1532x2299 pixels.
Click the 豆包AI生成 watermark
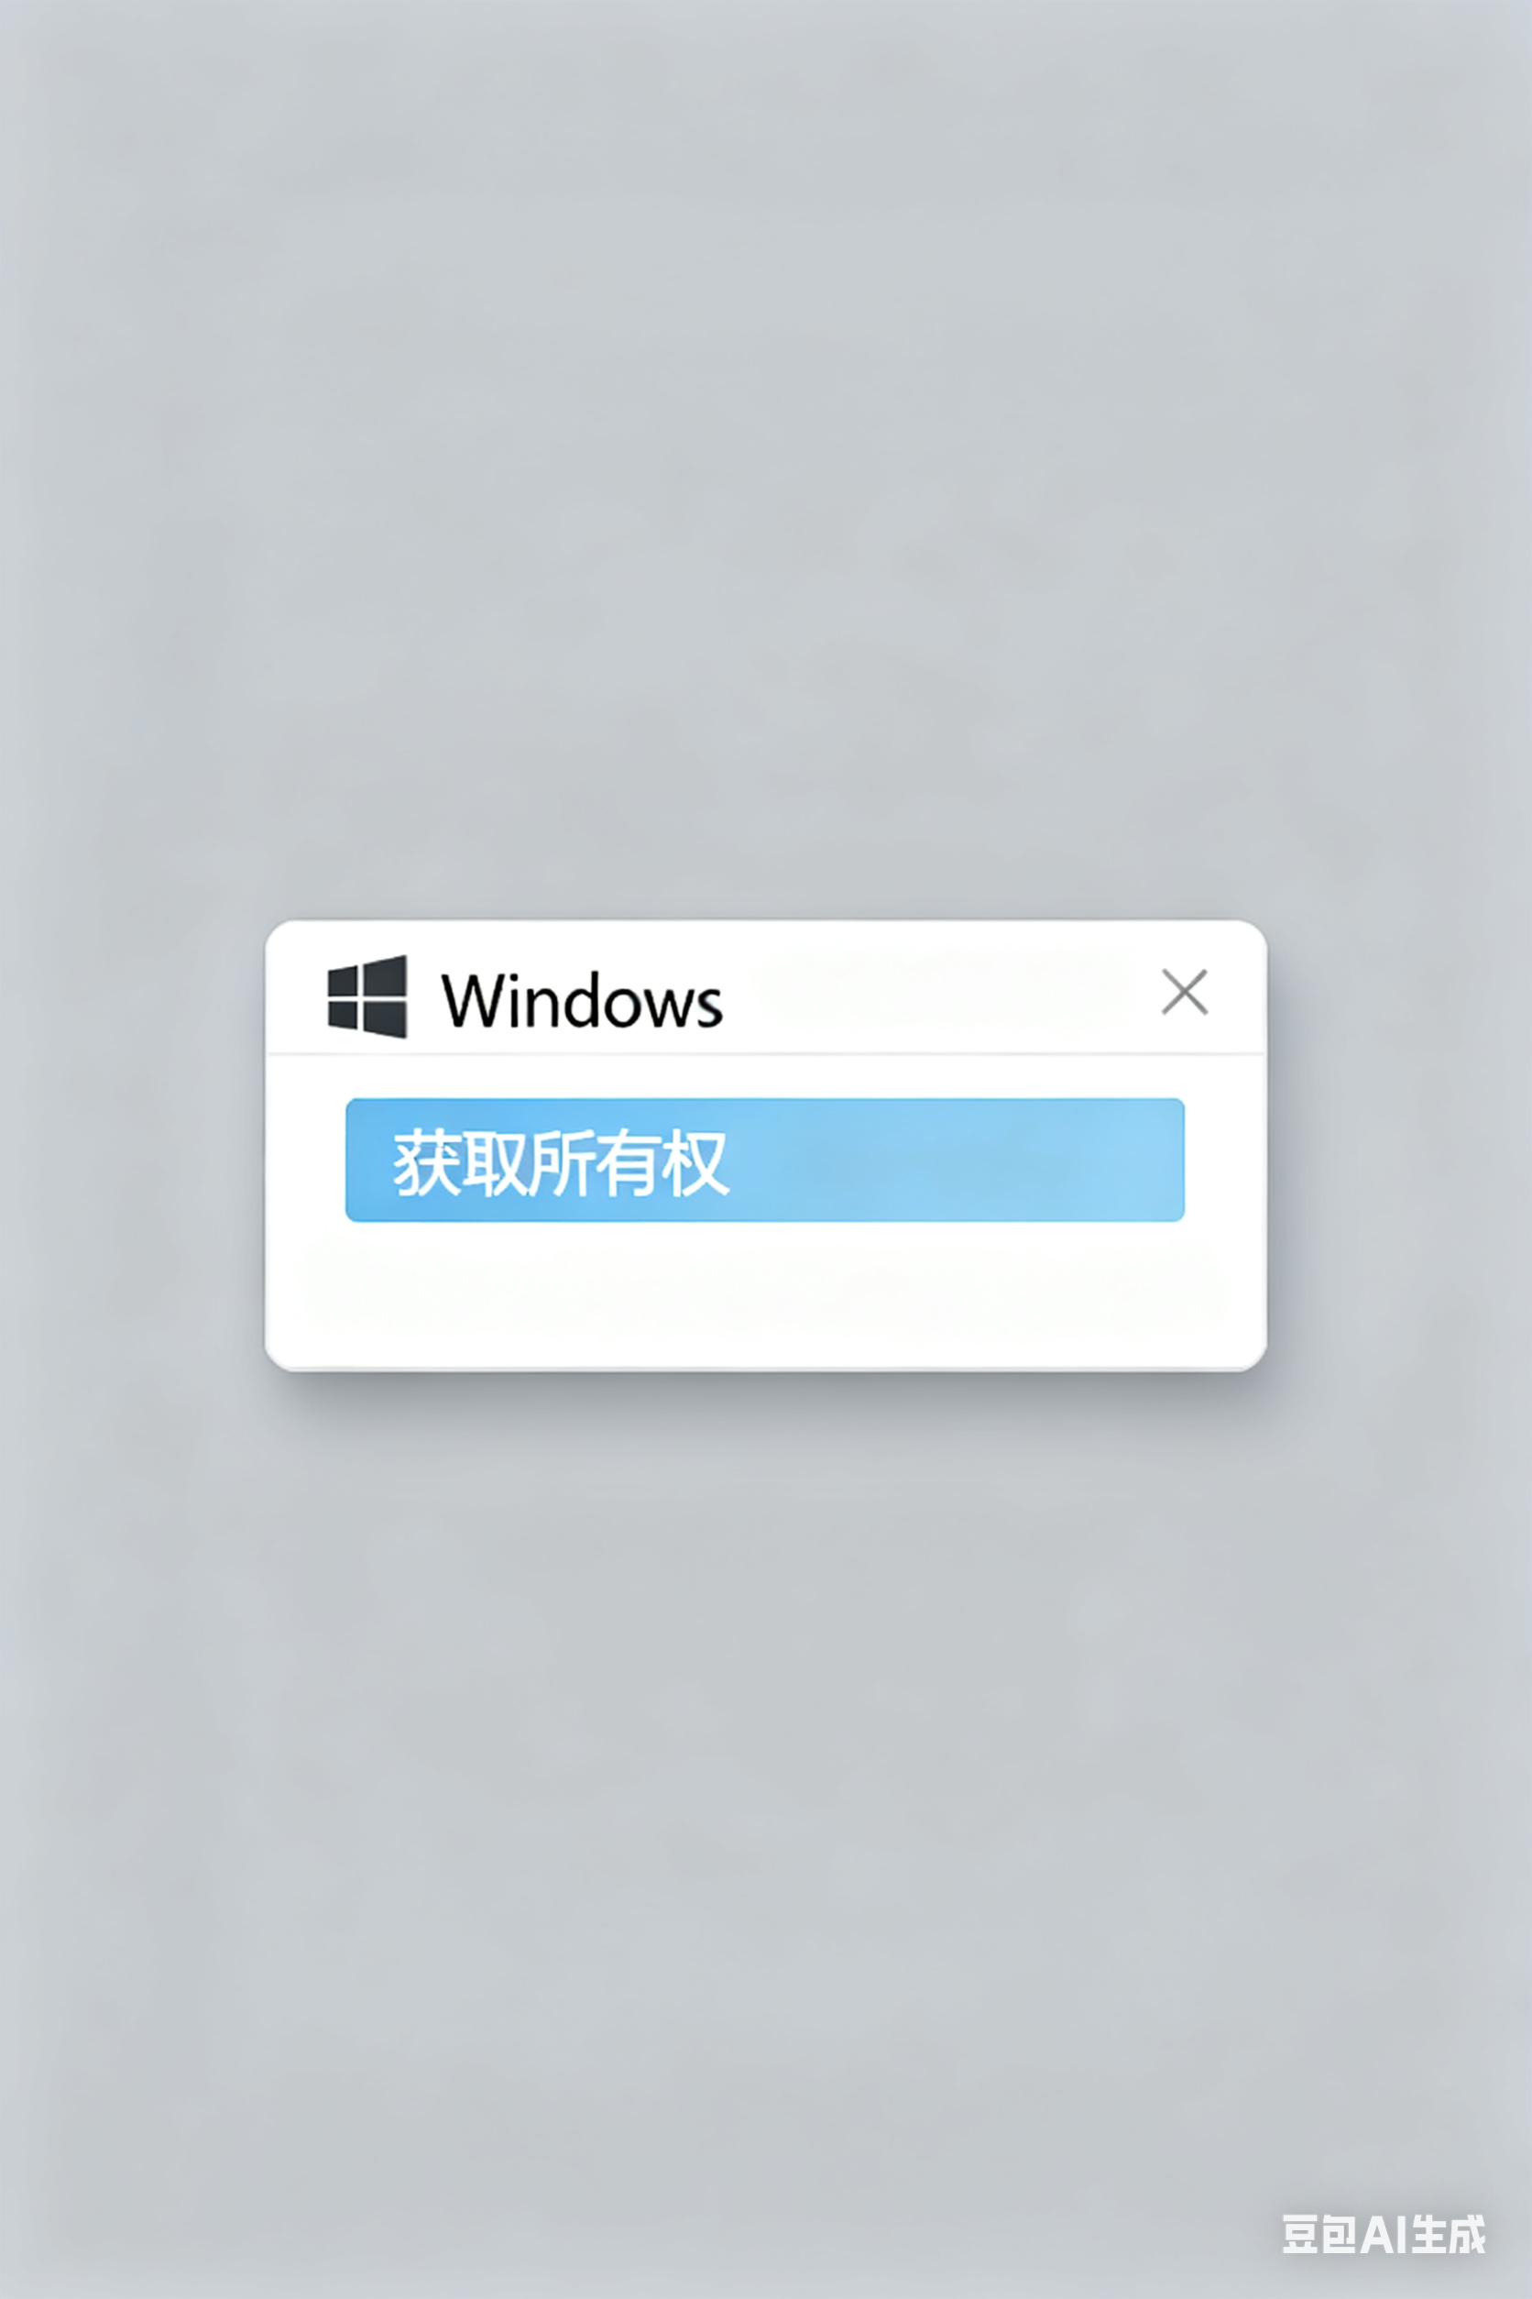point(1384,2234)
